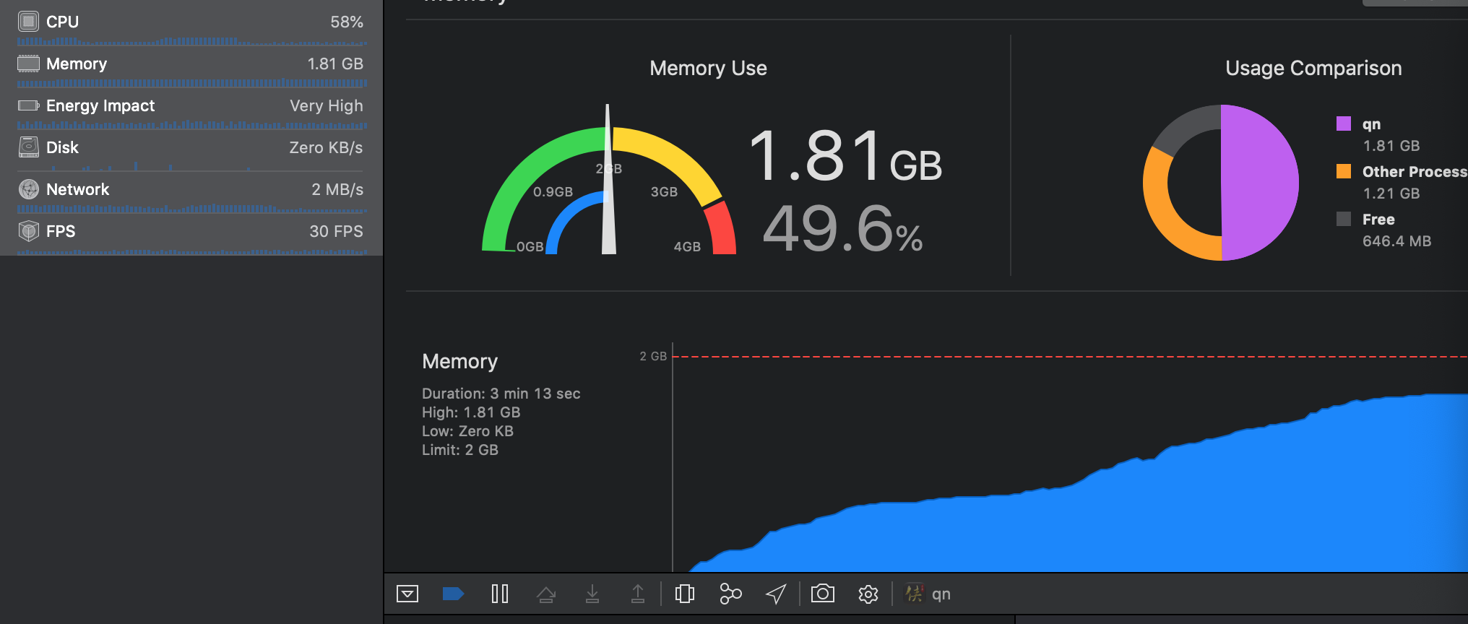The image size is (1468, 624).
Task: Click the 0GB gauge label
Action: [530, 247]
